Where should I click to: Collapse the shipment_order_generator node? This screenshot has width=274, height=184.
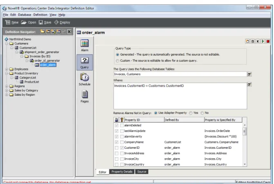click(x=17, y=52)
